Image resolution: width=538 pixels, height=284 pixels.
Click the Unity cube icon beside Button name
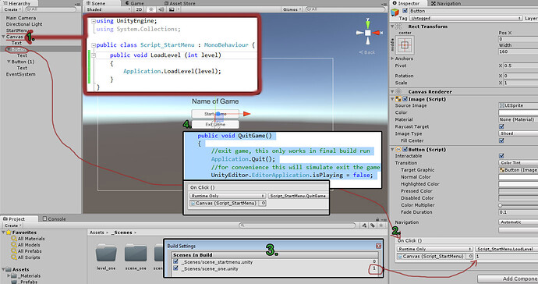pos(395,12)
